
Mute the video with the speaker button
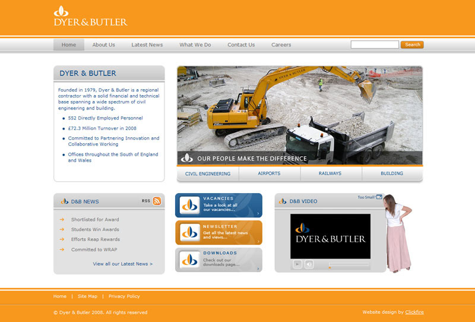(x=309, y=264)
